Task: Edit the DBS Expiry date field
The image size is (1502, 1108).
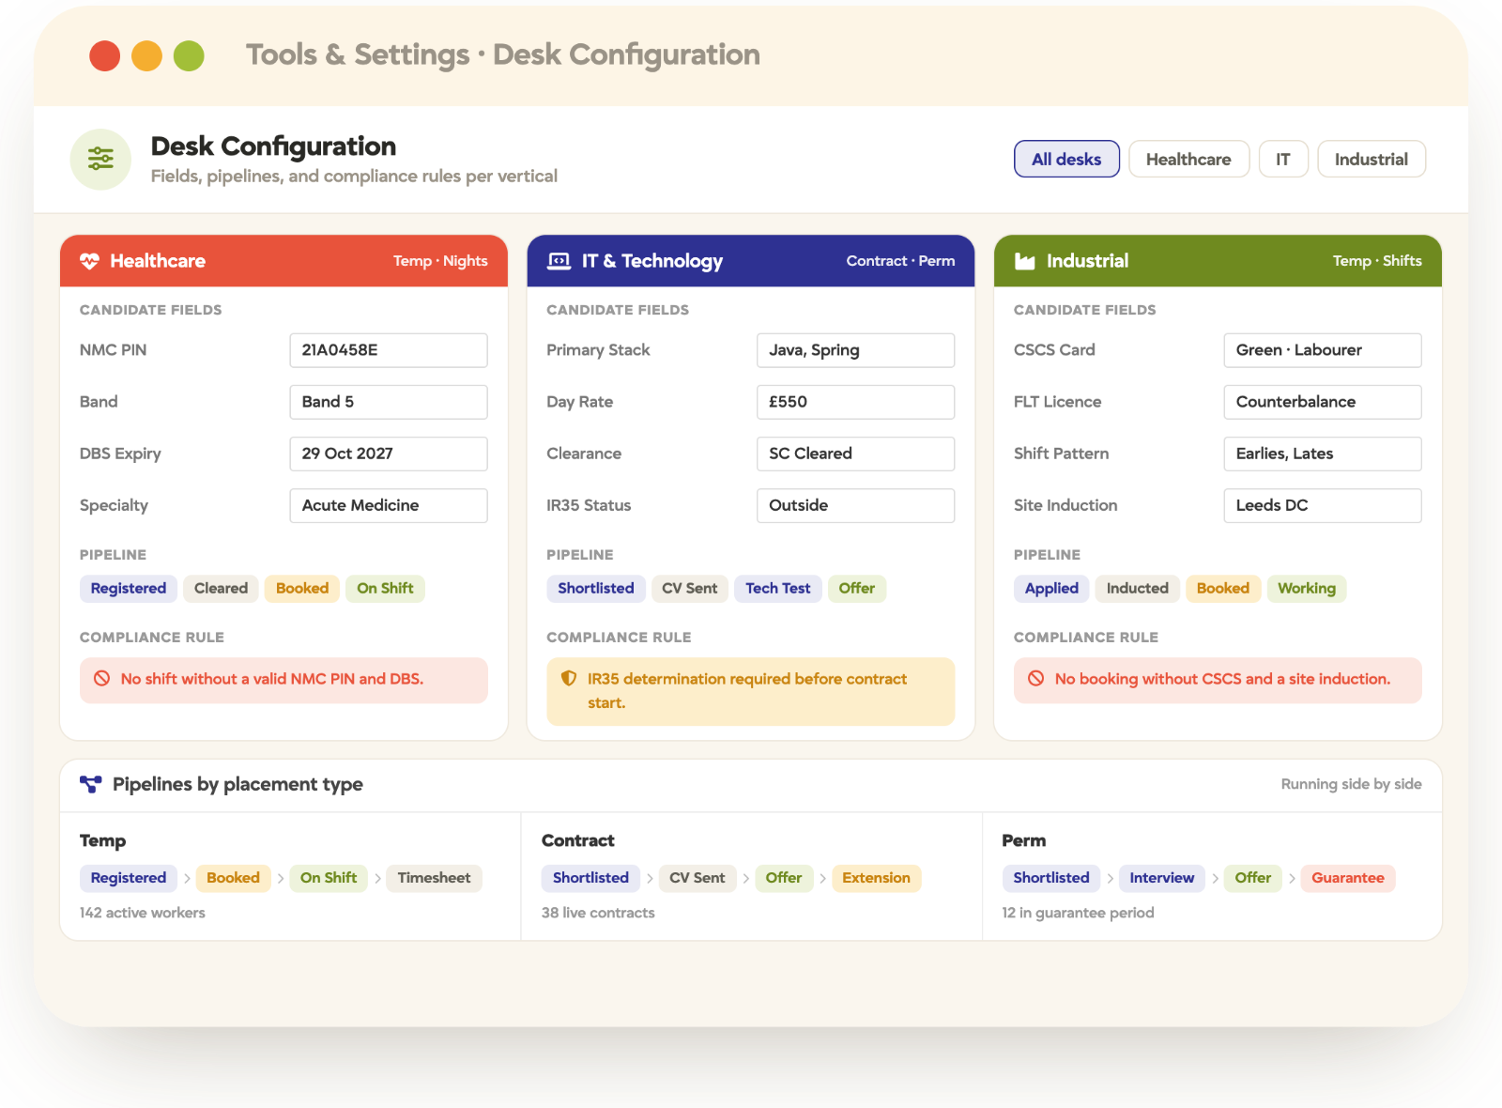Action: coord(389,454)
